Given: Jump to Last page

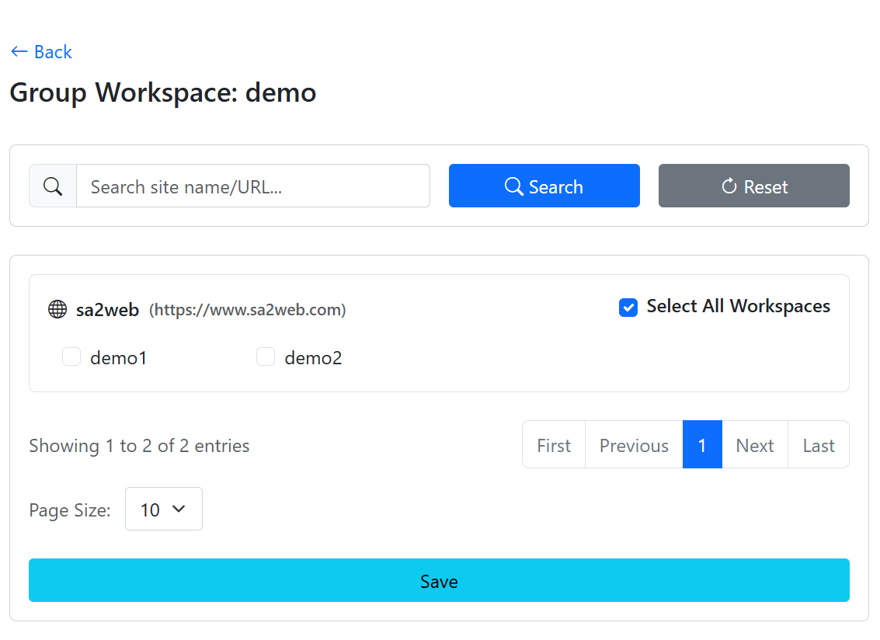Looking at the screenshot, I should (x=819, y=444).
